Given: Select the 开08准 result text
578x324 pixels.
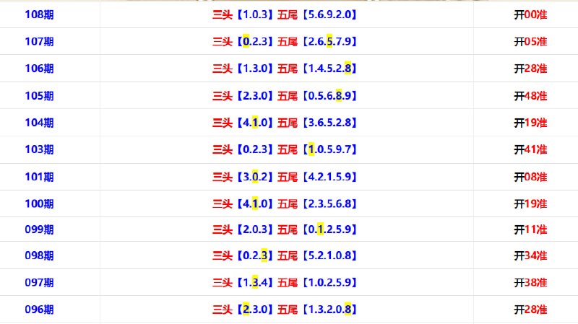Looking at the screenshot, I should 530,177.
